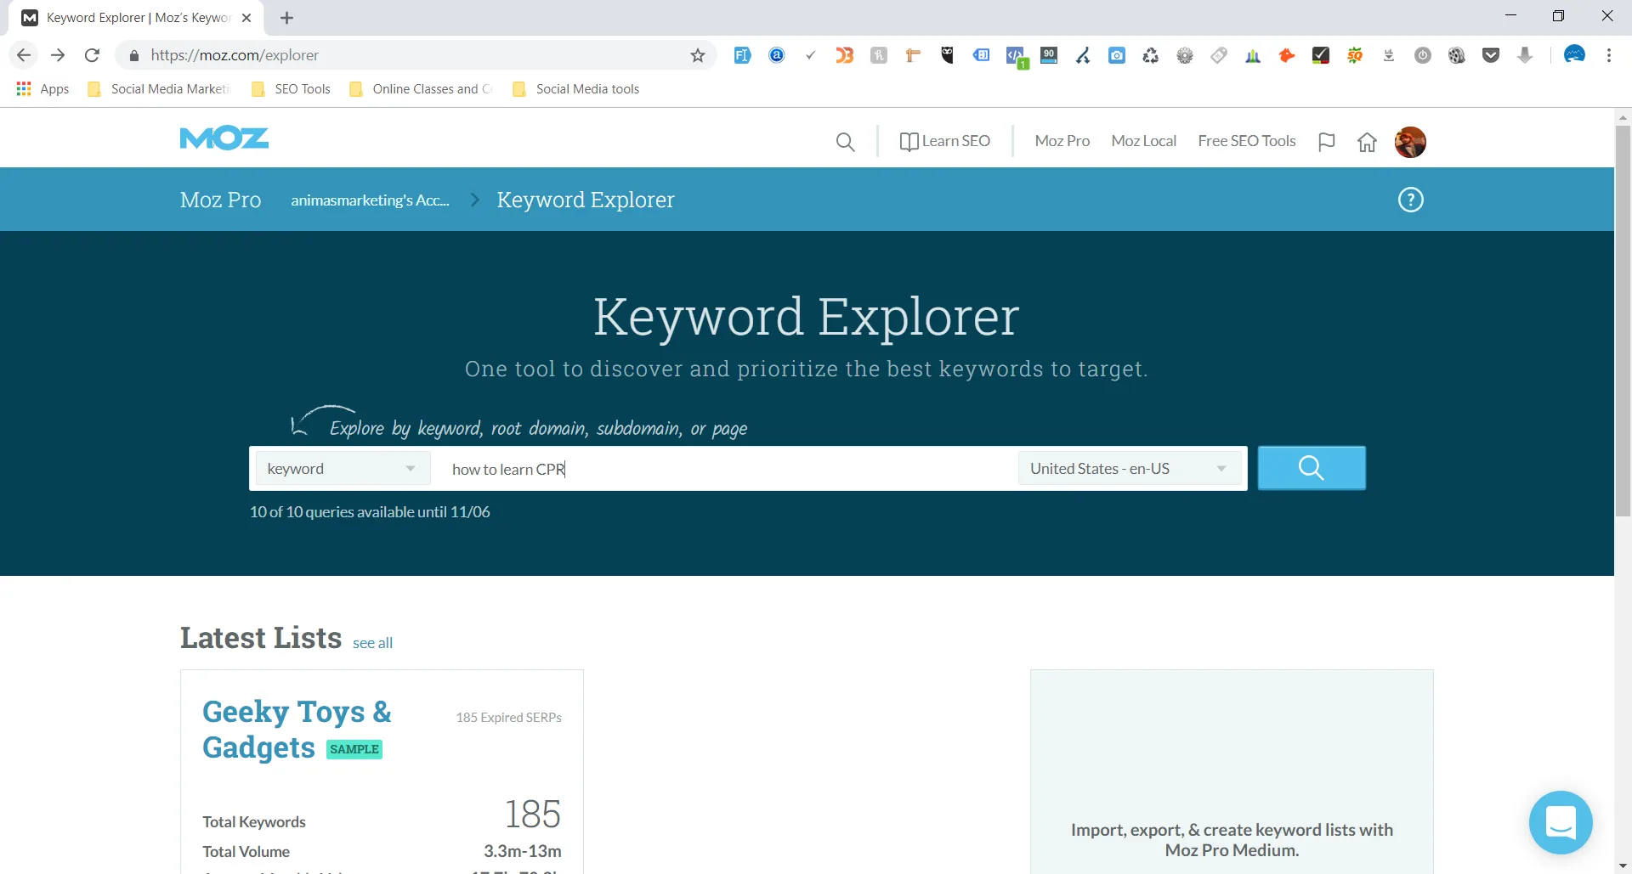The width and height of the screenshot is (1632, 874).
Task: Click the 'see all' link
Action: tap(372, 643)
